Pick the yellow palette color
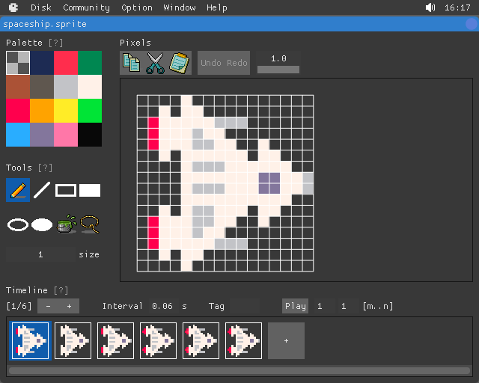Image resolution: width=479 pixels, height=383 pixels. [x=66, y=111]
